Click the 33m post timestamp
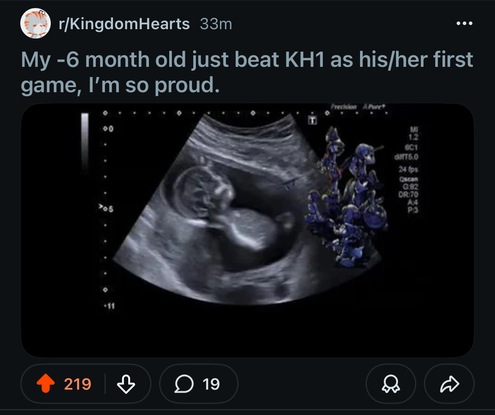This screenshot has height=415, width=495. tap(216, 24)
